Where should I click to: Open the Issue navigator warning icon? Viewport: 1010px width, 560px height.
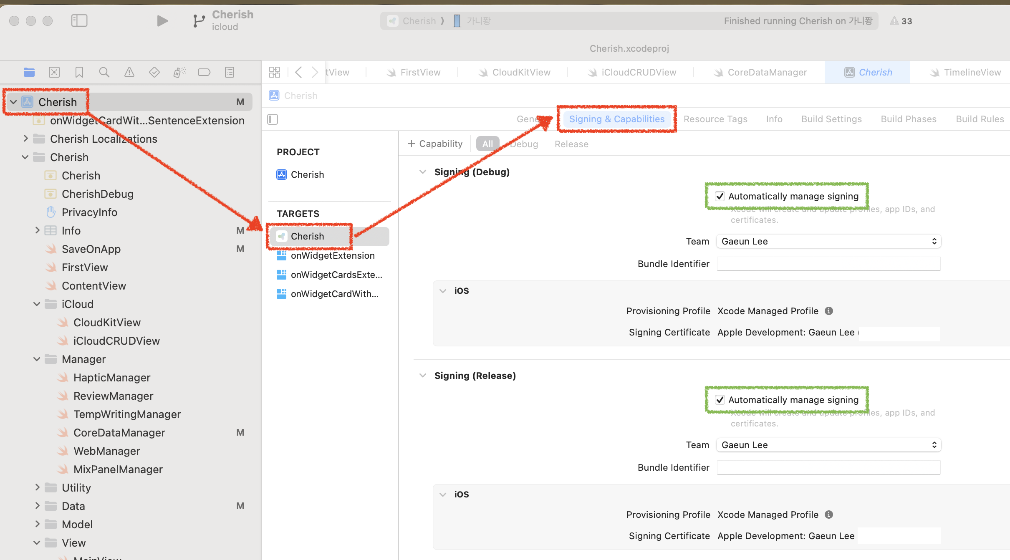click(x=129, y=72)
